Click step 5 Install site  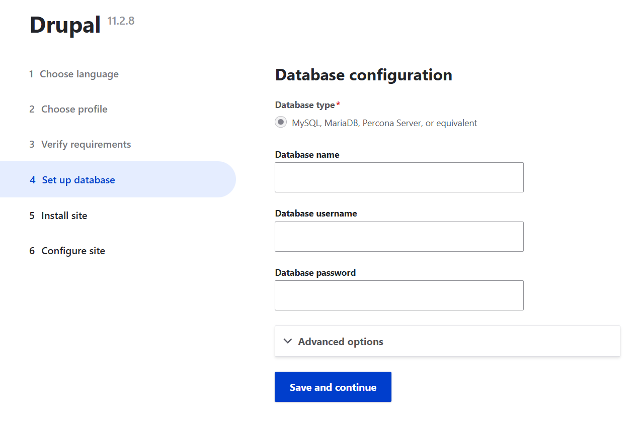click(x=64, y=215)
